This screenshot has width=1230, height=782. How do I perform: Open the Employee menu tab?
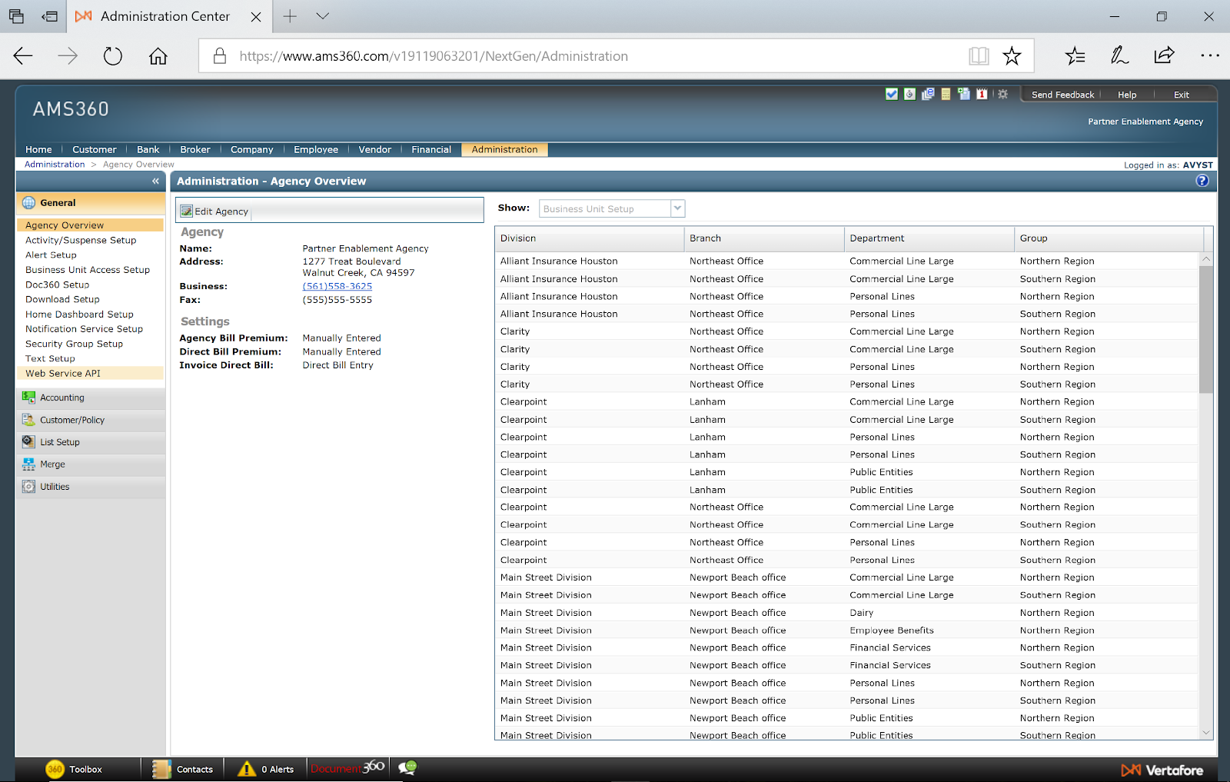pos(316,149)
